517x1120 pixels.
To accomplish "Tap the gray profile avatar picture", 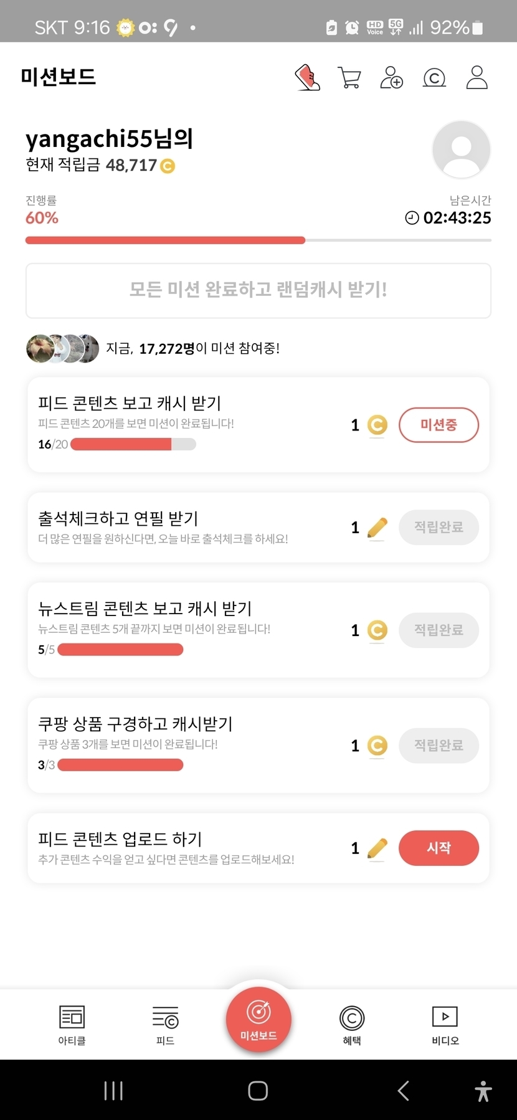I will click(461, 149).
